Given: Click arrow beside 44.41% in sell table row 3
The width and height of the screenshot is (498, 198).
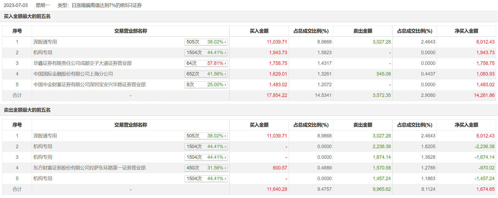Looking at the screenshot, I should [x=225, y=157].
